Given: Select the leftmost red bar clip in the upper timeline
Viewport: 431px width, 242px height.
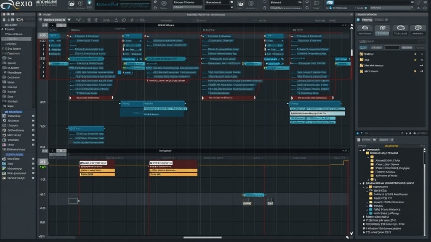Looking at the screenshot, I should point(91,97).
